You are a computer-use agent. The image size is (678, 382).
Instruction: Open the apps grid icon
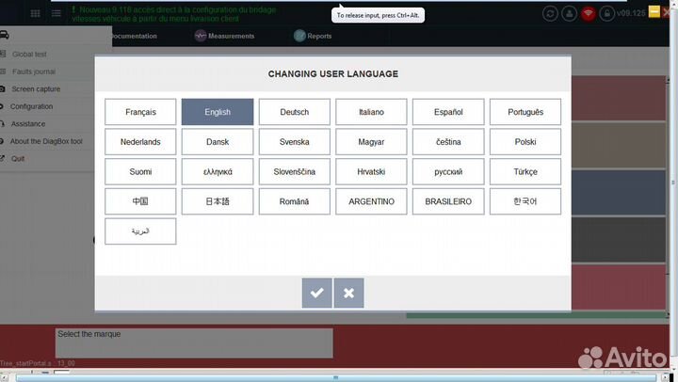tap(36, 13)
